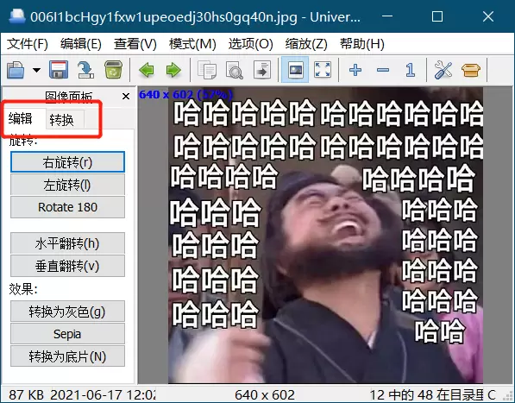Apply the Sepia effect button
Viewport: 515px width, 403px height.
pyautogui.click(x=67, y=334)
